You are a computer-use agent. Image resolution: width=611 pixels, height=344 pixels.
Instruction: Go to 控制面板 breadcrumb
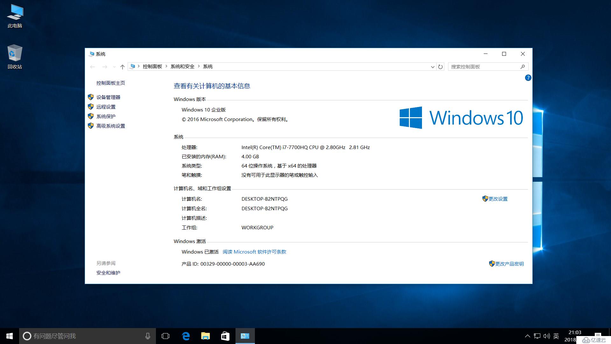(152, 66)
